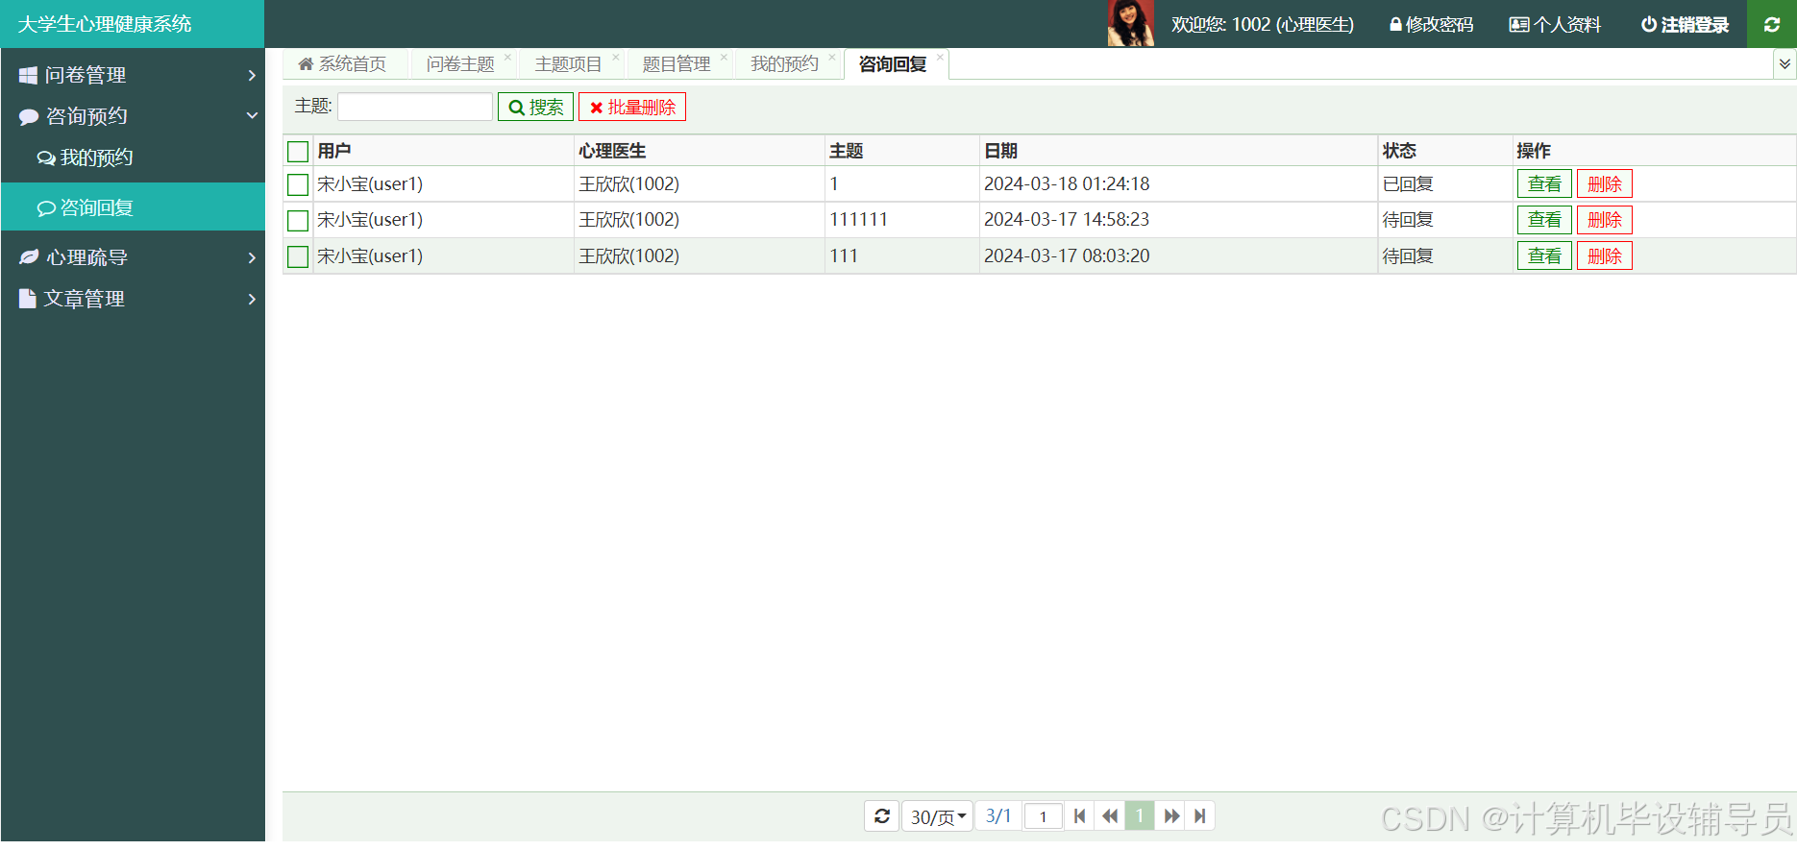
Task: Click the user avatar photo in header
Action: pyautogui.click(x=1131, y=23)
